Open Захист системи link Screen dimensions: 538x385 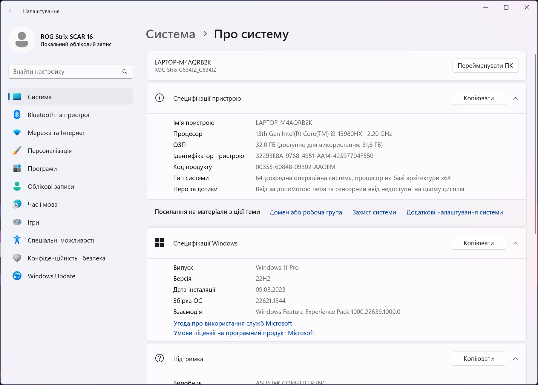click(x=374, y=212)
